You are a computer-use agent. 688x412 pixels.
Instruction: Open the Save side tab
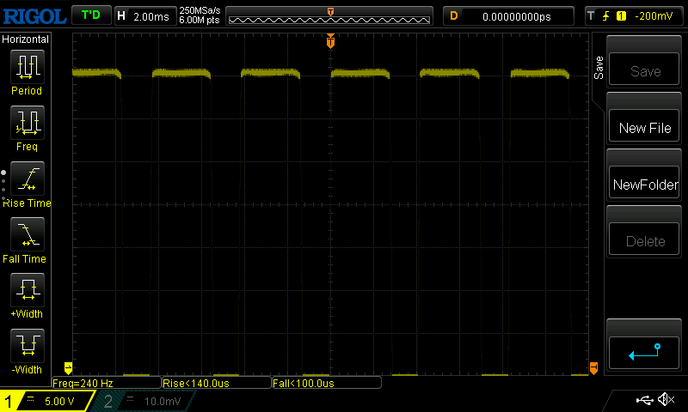tap(599, 69)
